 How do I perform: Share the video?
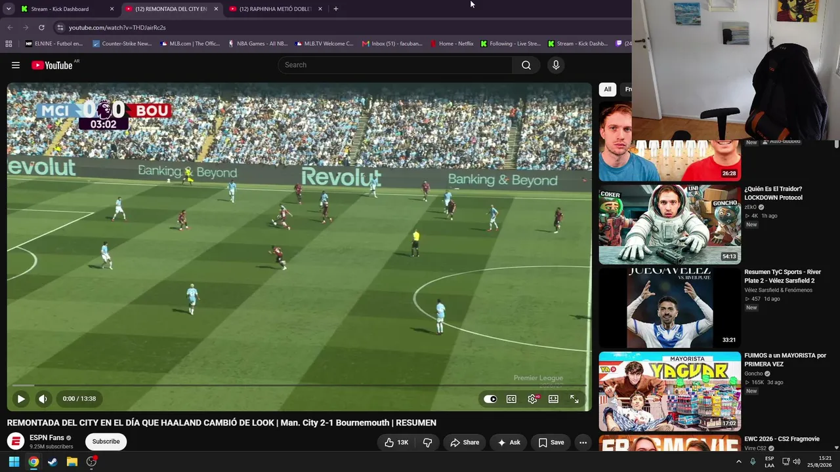[x=465, y=442]
